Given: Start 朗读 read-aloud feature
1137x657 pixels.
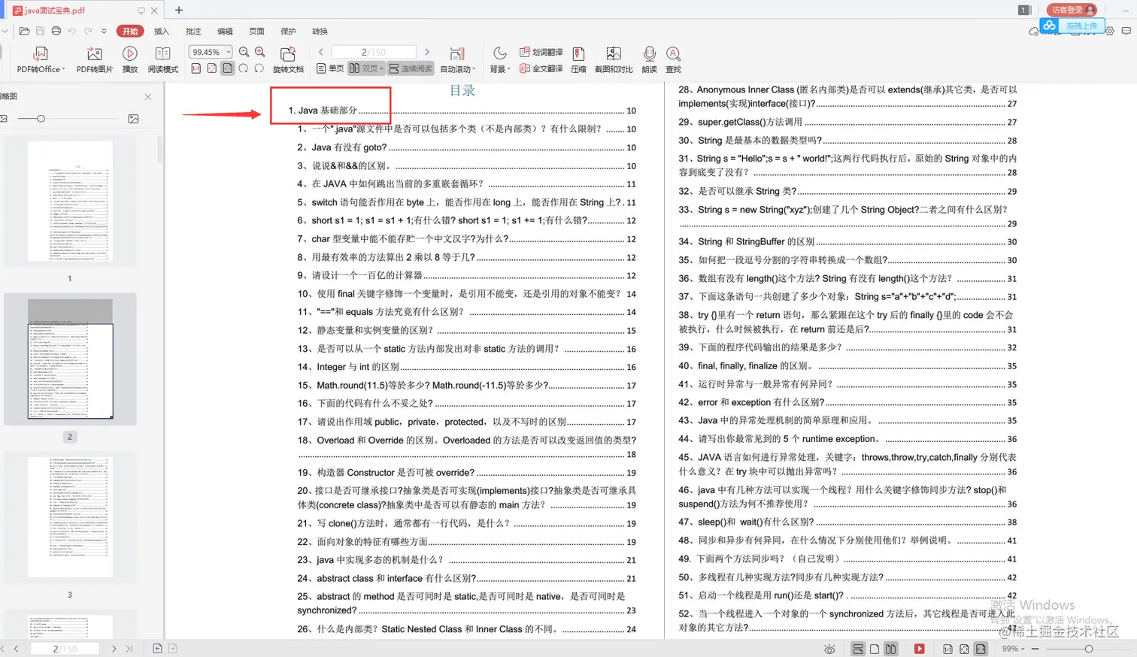Looking at the screenshot, I should (x=648, y=60).
